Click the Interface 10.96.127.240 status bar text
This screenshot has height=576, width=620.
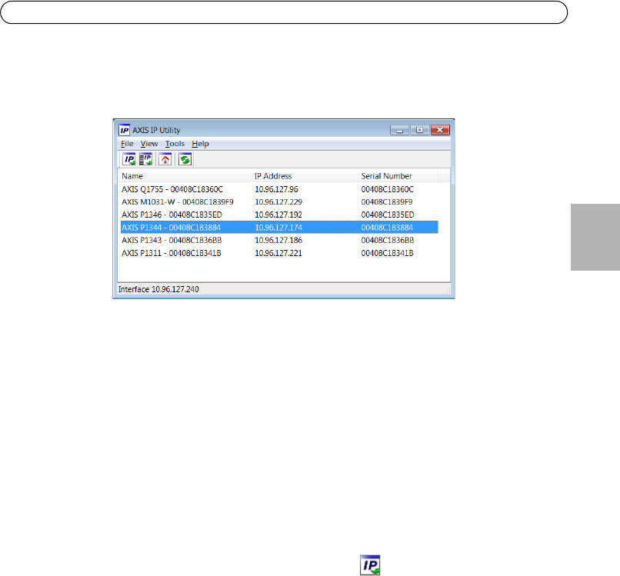[x=158, y=289]
